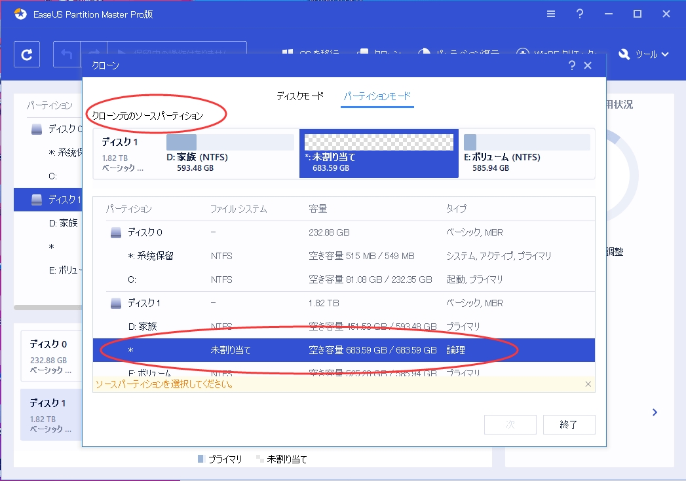Click the 未割り当て legend swatch
The image size is (686, 481).
coord(260,459)
